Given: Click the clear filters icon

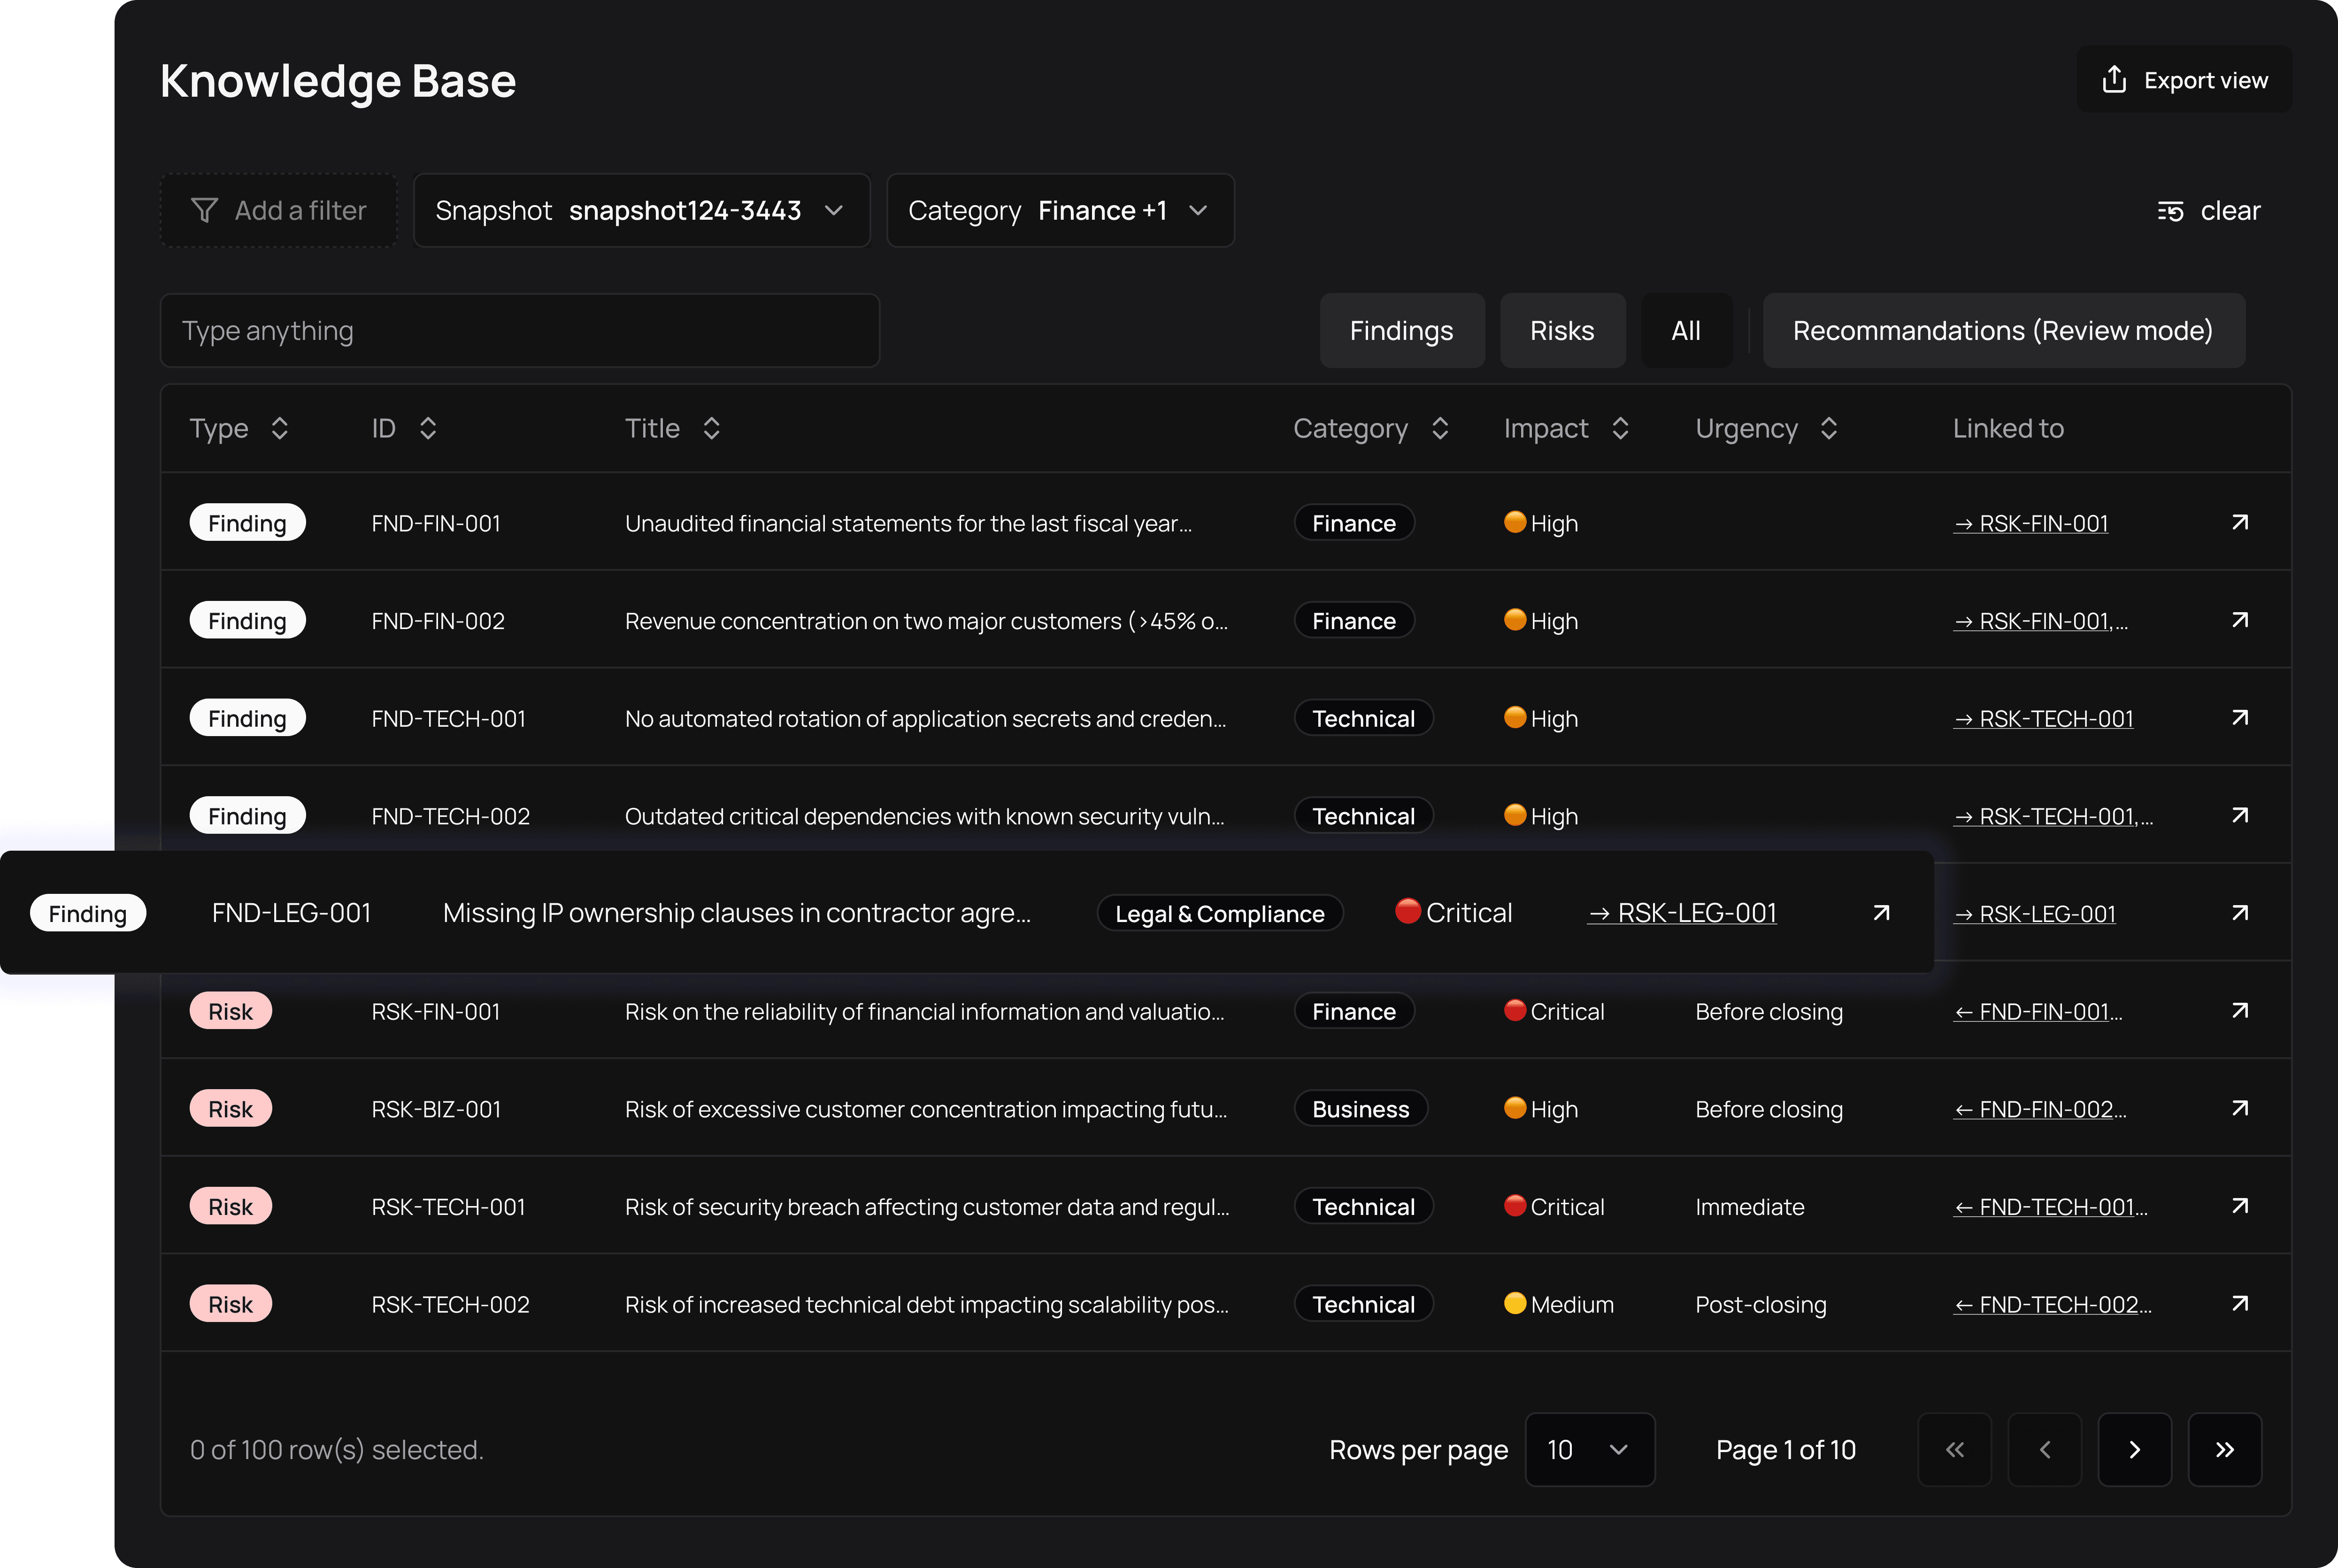Looking at the screenshot, I should [2169, 211].
